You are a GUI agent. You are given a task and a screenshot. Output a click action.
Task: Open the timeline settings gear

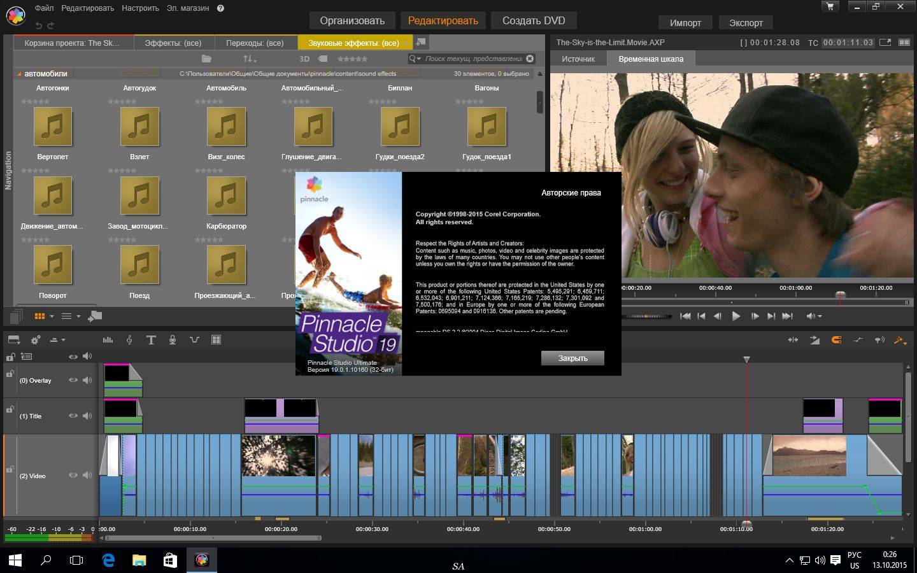pyautogui.click(x=36, y=340)
